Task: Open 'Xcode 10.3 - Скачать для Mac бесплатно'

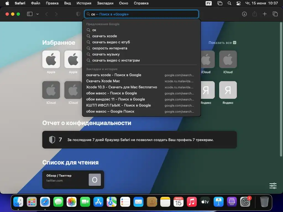Action: 141,87
